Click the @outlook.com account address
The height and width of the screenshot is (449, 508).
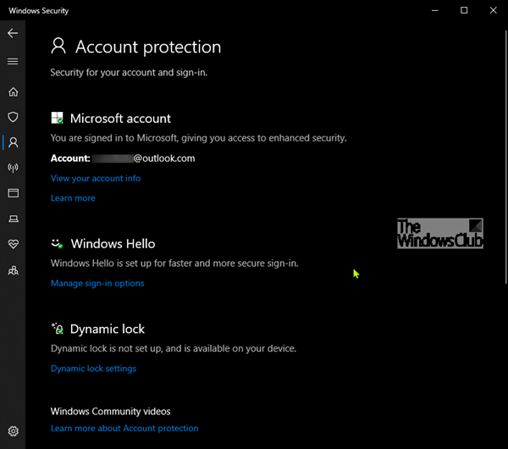click(x=164, y=158)
